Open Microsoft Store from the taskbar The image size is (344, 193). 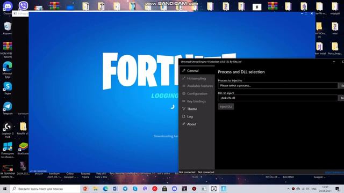[164, 189]
